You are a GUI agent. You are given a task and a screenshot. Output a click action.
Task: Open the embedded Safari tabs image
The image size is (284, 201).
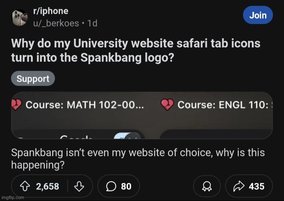tap(142, 117)
